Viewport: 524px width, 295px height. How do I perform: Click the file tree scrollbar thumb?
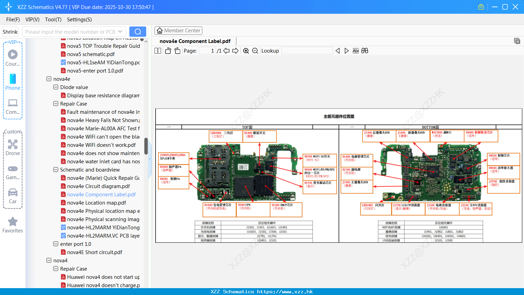pos(146,146)
